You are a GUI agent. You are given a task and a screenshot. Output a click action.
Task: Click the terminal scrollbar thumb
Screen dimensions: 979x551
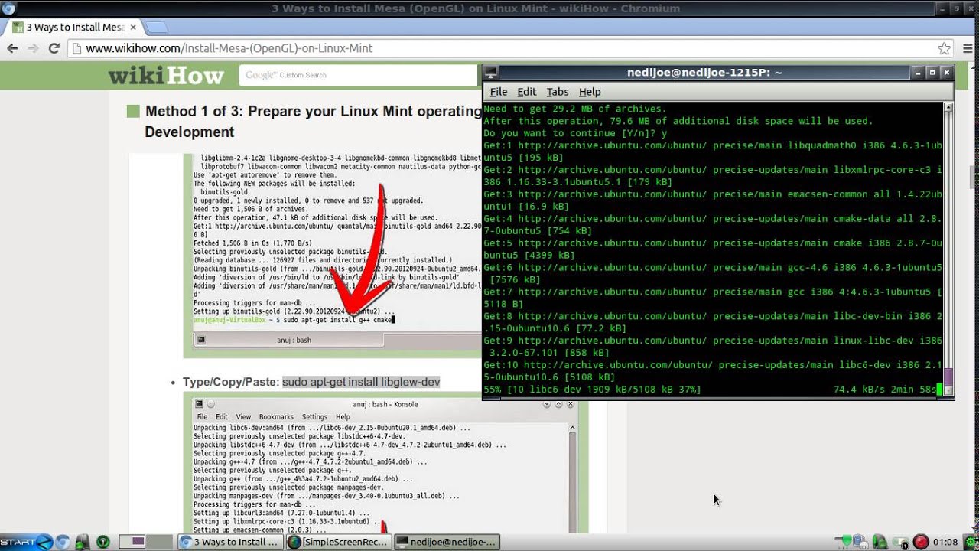(x=948, y=377)
